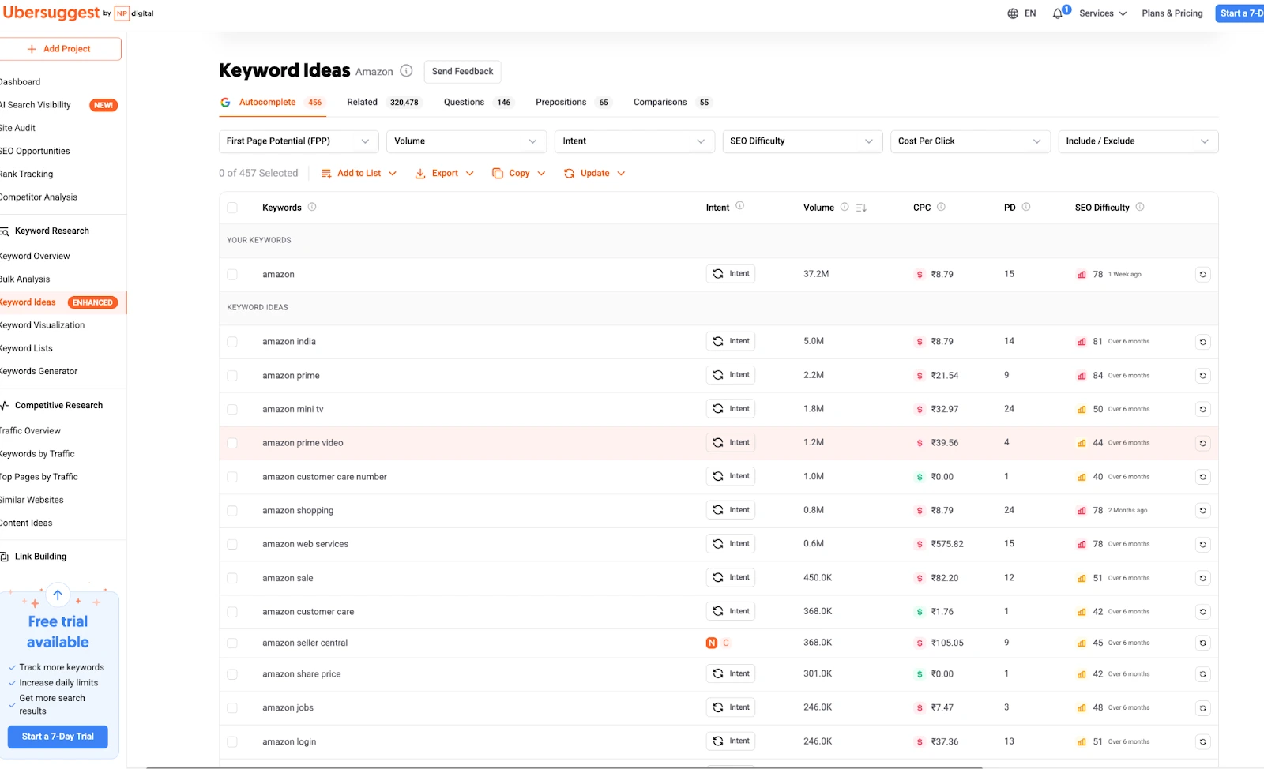Screen dimensions: 1264x769
Task: Switch to the Questions tab
Action: point(464,103)
